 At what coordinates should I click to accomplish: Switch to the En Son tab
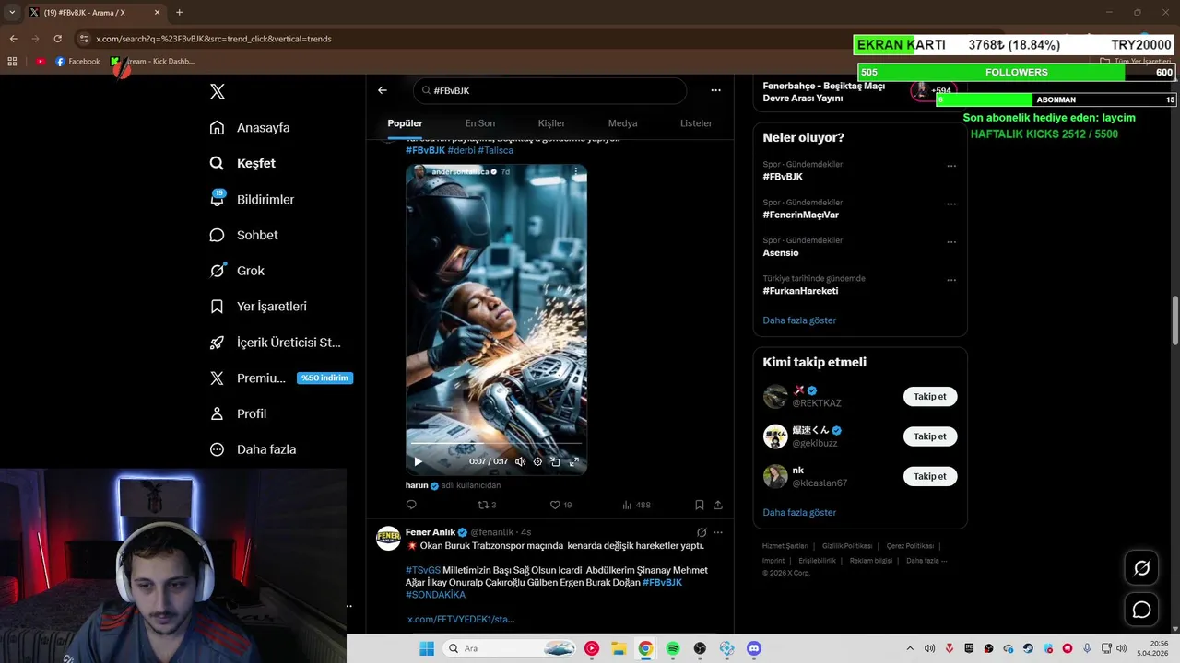pyautogui.click(x=479, y=123)
